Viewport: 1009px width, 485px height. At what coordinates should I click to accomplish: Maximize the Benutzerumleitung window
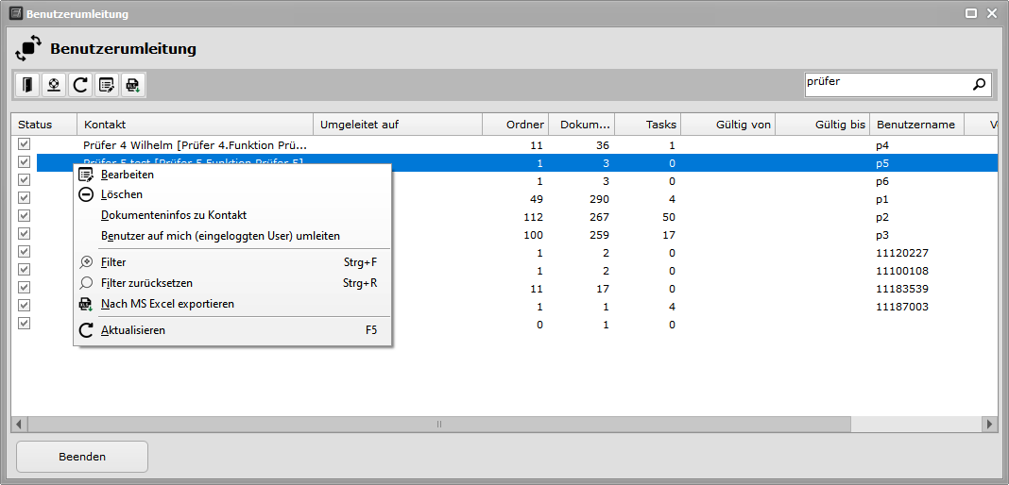tap(971, 13)
